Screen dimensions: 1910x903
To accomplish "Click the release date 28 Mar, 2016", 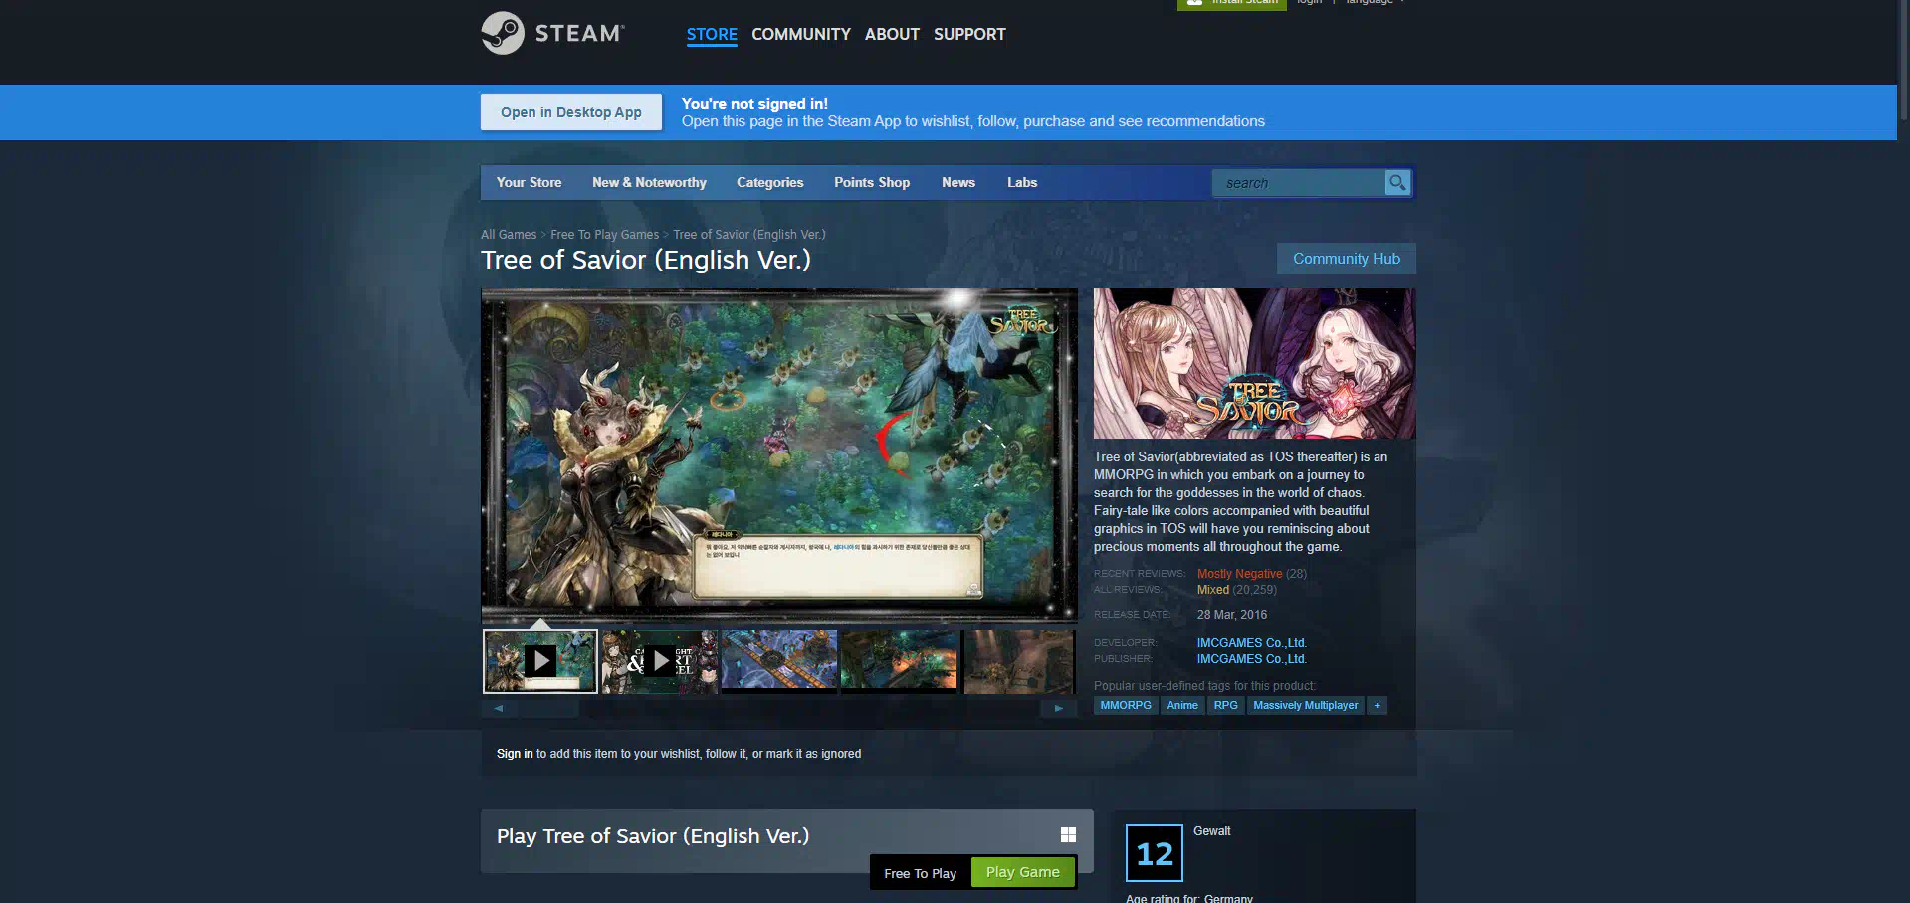I will click(x=1232, y=615).
